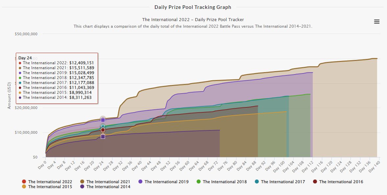Viewport: 387px width, 195px height.
Task: Open the chart export hamburger menu
Action: pyautogui.click(x=376, y=21)
